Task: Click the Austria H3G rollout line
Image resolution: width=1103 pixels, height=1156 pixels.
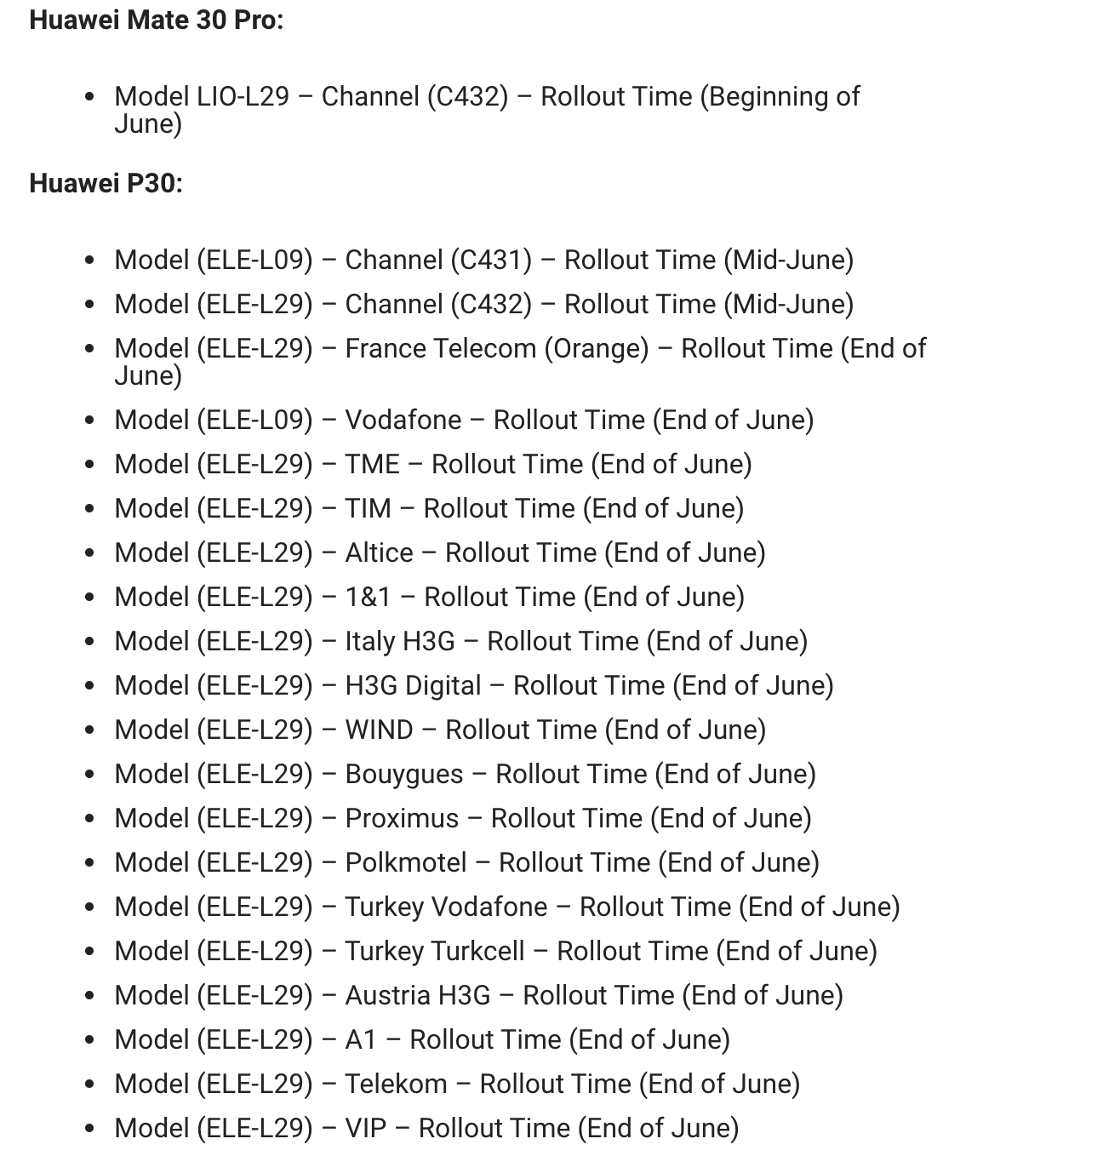Action: pyautogui.click(x=478, y=995)
